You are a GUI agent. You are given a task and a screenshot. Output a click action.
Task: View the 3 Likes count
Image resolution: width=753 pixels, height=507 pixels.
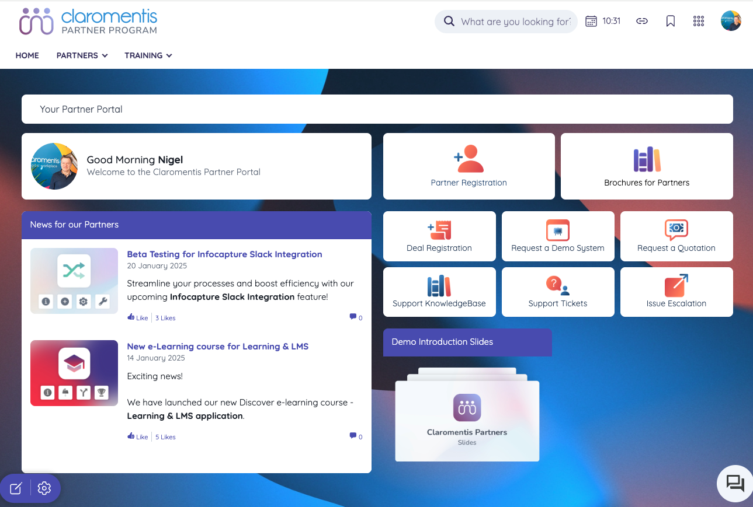click(165, 318)
